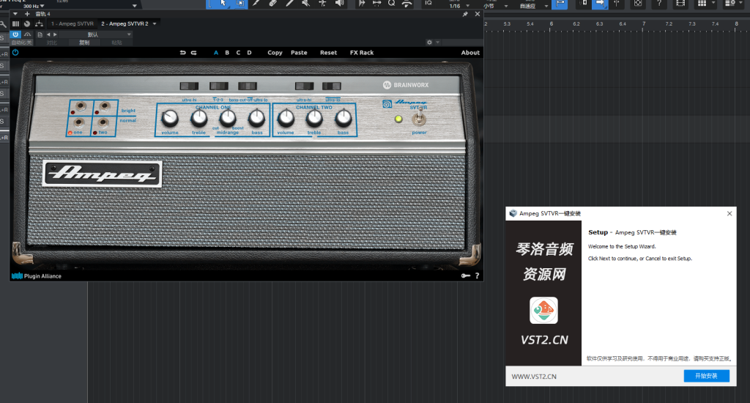Expand the plugin settings gear dropdown arrow
750x403 pixels.
(438, 42)
